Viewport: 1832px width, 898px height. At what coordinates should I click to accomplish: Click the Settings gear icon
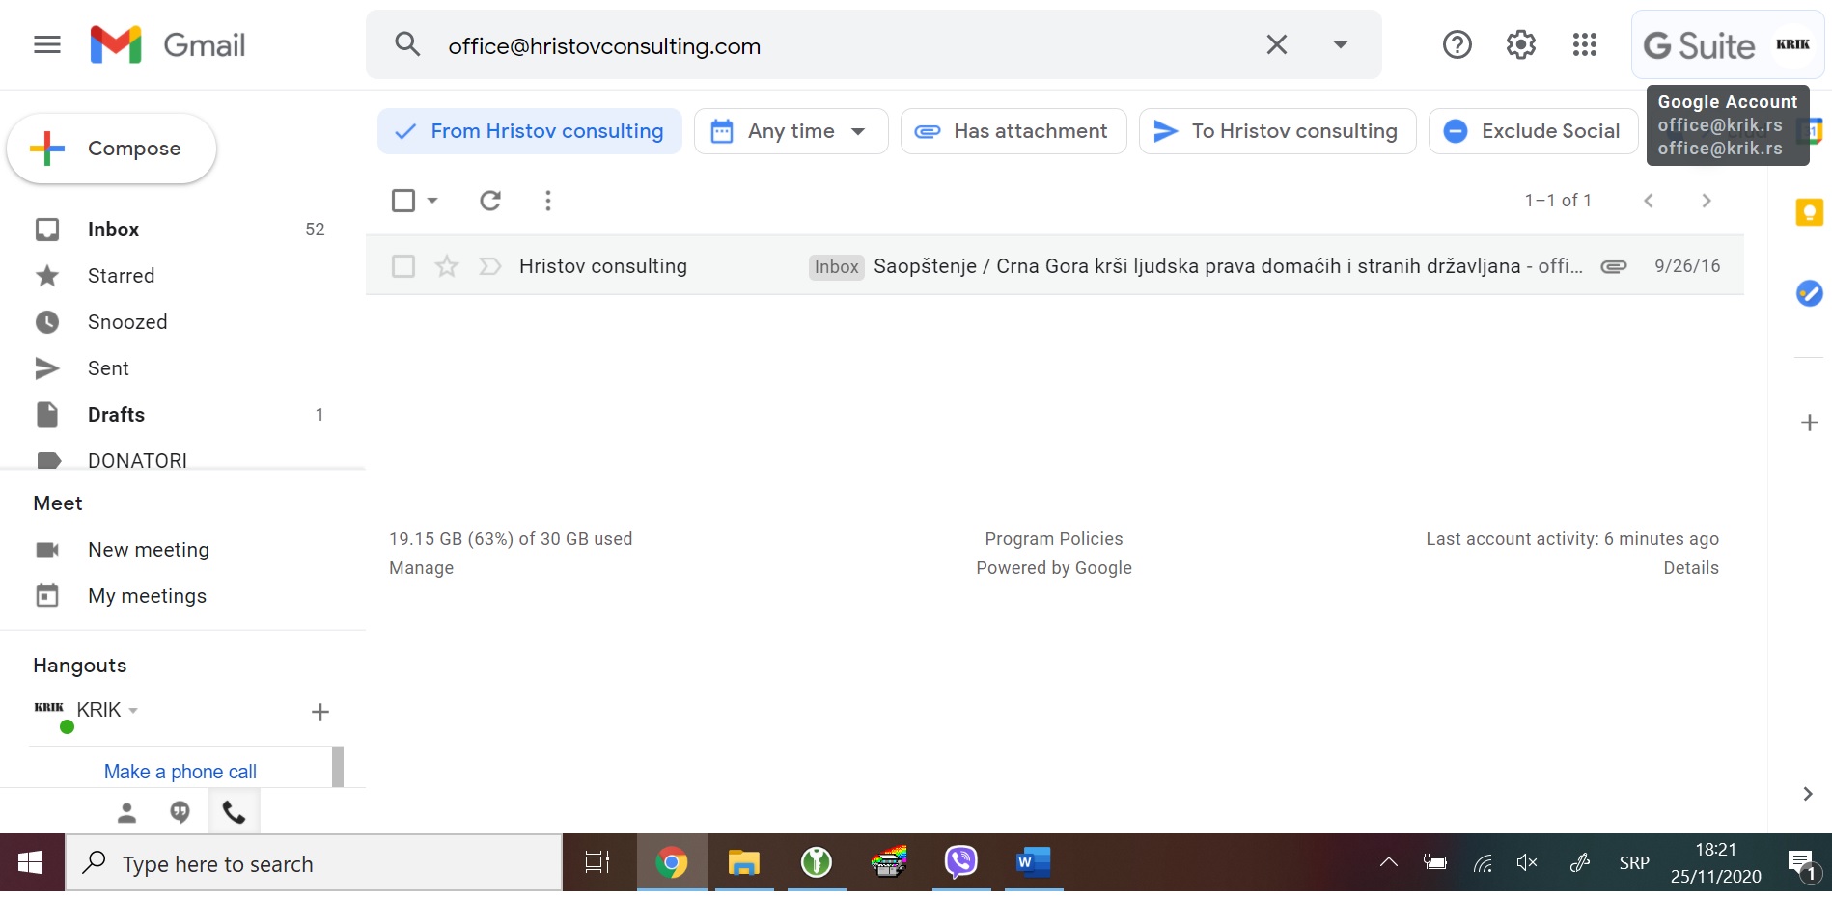(1520, 45)
